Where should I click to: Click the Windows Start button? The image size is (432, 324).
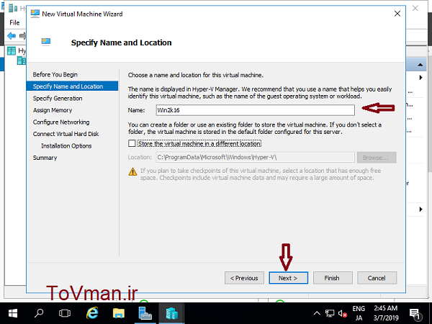[14, 313]
